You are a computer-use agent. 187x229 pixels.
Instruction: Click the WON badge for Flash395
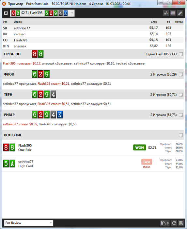139,148
